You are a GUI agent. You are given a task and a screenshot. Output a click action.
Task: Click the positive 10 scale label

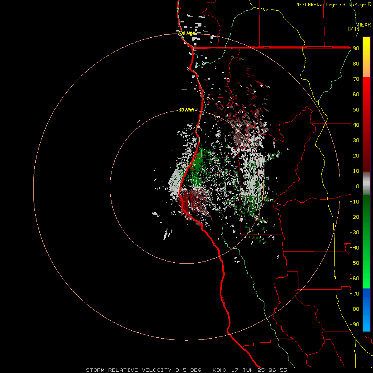click(356, 171)
